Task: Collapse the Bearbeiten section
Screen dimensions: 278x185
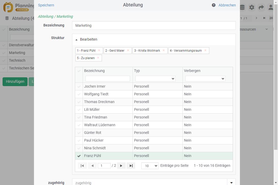Action: [x=77, y=40]
